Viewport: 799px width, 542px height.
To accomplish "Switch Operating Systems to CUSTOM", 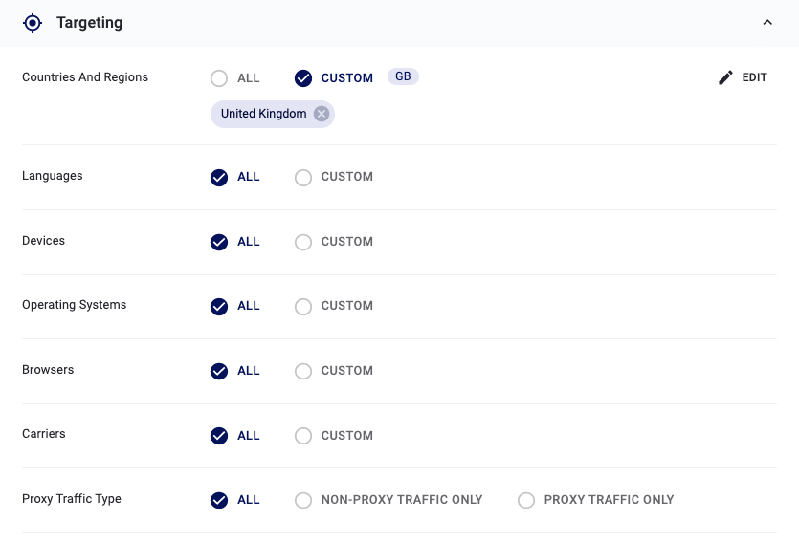I will tap(303, 306).
